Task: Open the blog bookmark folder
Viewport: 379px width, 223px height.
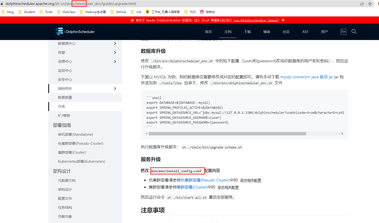Action: click(8, 12)
